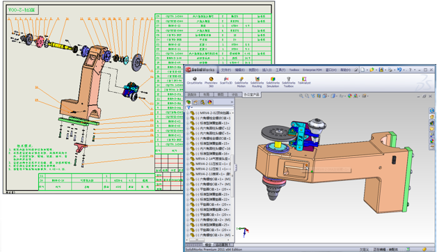The image size is (437, 252).
Task: Switch to the 布局 CommandManager tab
Action: (x=207, y=95)
